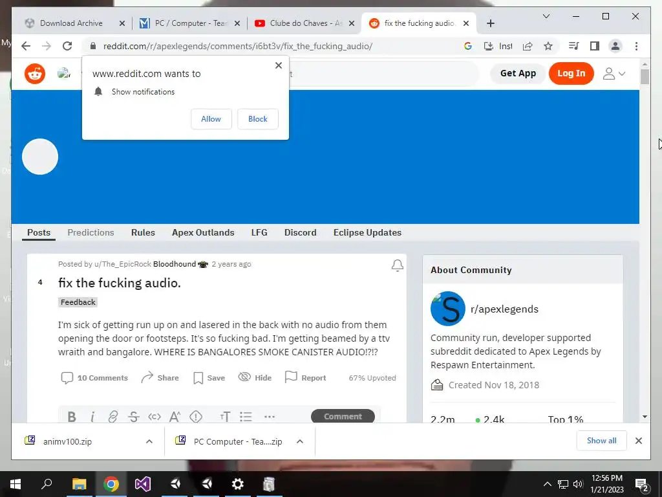This screenshot has width=662, height=497.
Task: Insert link in comment editor
Action: (112, 417)
